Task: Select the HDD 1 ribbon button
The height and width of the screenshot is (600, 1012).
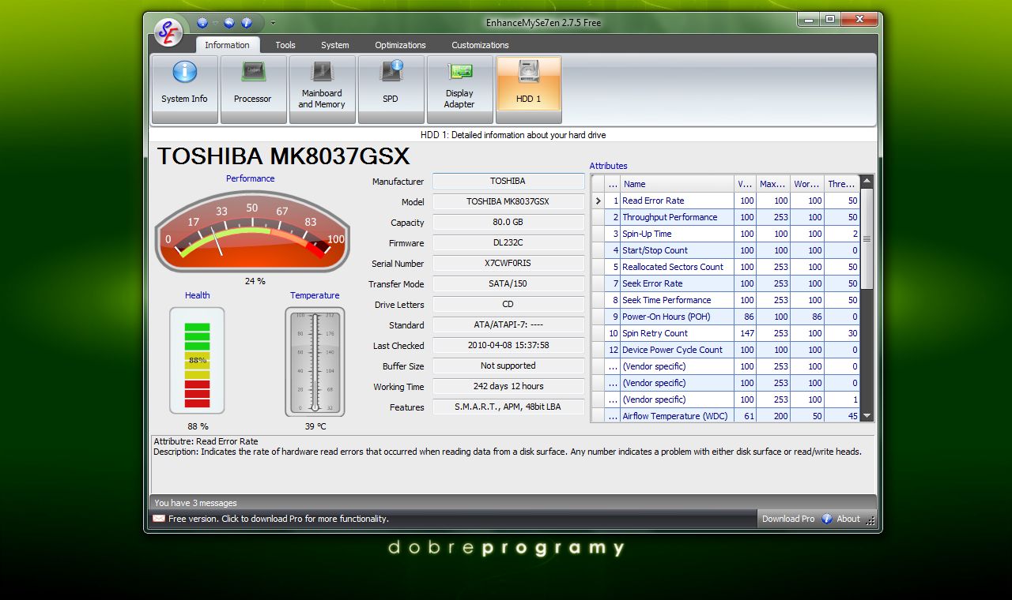Action: (x=528, y=89)
